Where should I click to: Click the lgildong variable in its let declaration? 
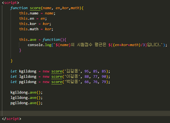[x=28, y=77]
